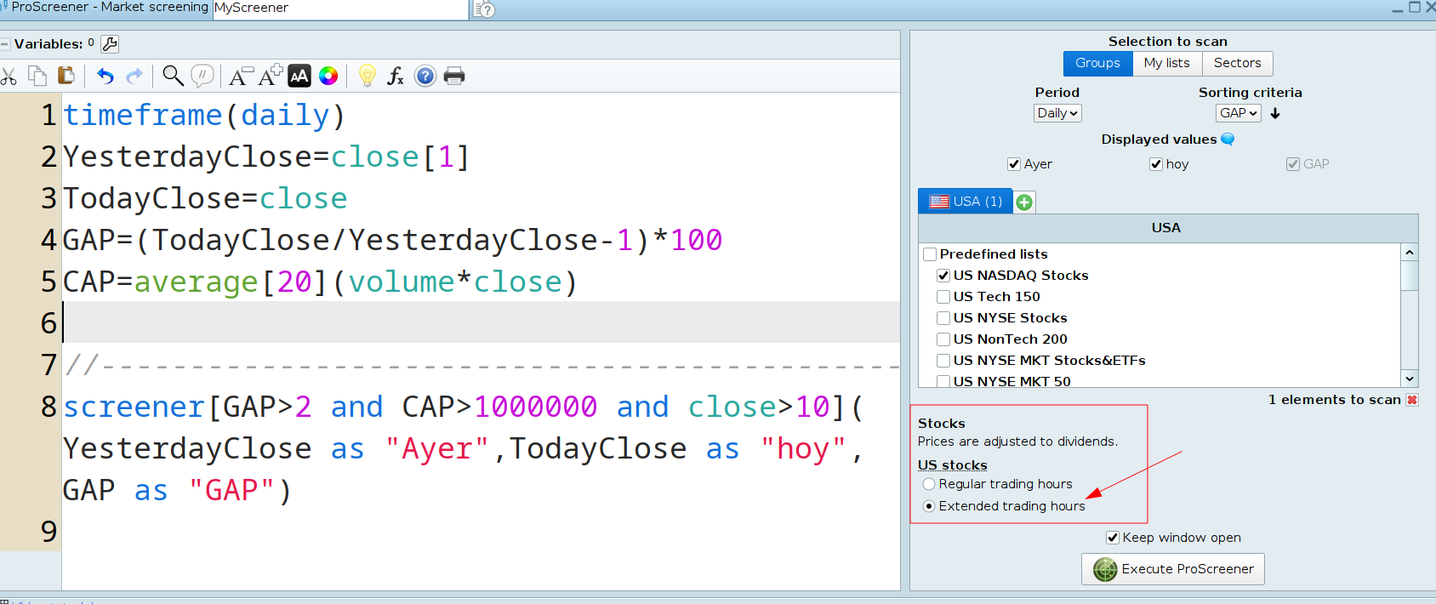1436x604 pixels.
Task: Click the black AA font icon
Action: [x=299, y=77]
